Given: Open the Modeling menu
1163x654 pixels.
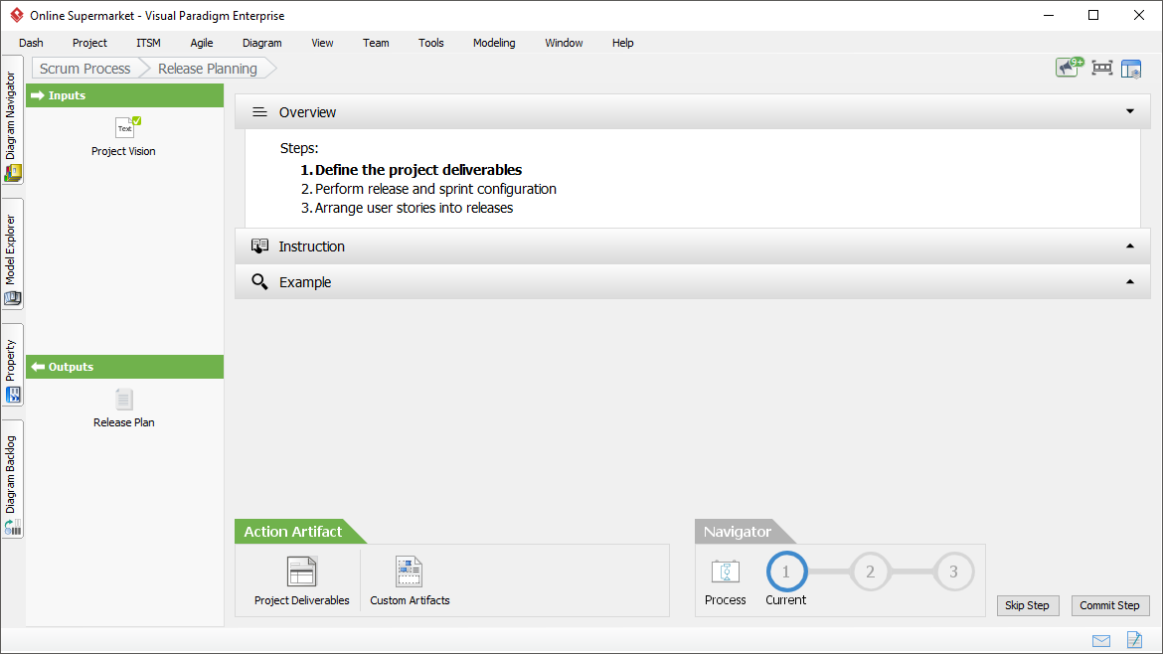Looking at the screenshot, I should [494, 43].
